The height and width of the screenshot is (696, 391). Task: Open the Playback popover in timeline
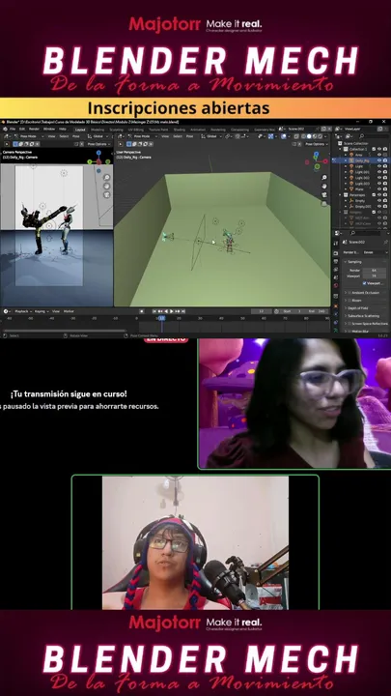(x=22, y=311)
